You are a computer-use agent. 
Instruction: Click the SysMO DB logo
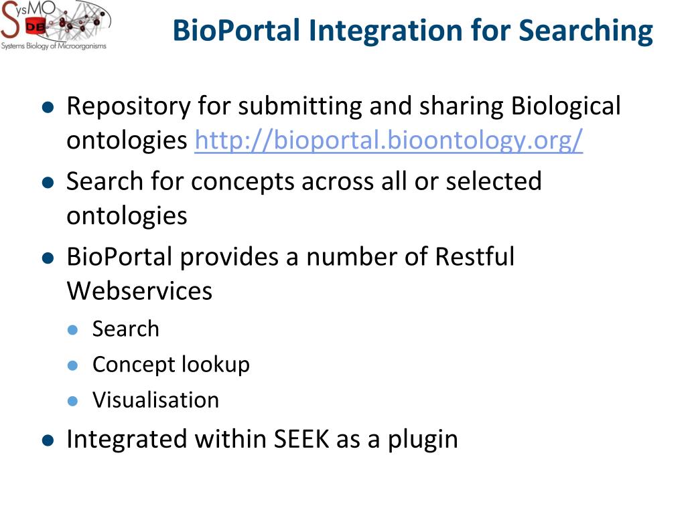click(x=56, y=25)
